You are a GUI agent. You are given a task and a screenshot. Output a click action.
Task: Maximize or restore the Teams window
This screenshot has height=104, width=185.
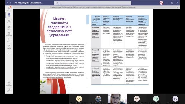[x=172, y=3]
